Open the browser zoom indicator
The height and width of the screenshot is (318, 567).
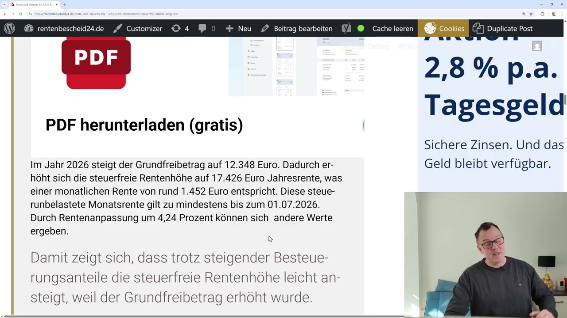[524, 14]
